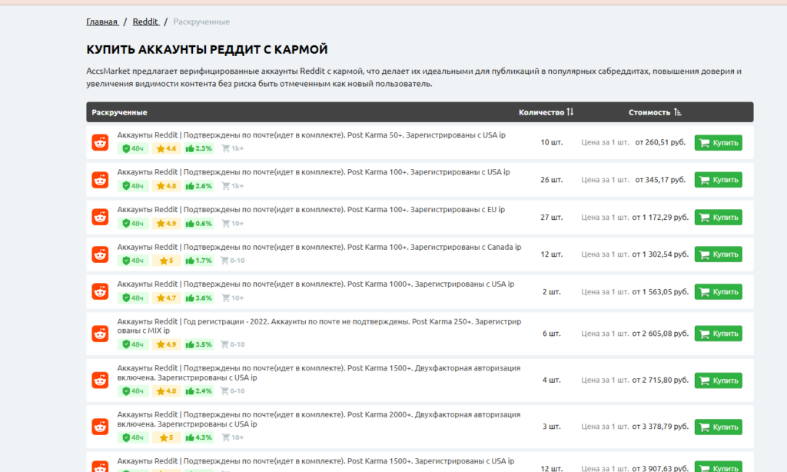This screenshot has width=787, height=472.
Task: Open Post Karma 100+ Canada ip listing title
Action: tap(319, 247)
